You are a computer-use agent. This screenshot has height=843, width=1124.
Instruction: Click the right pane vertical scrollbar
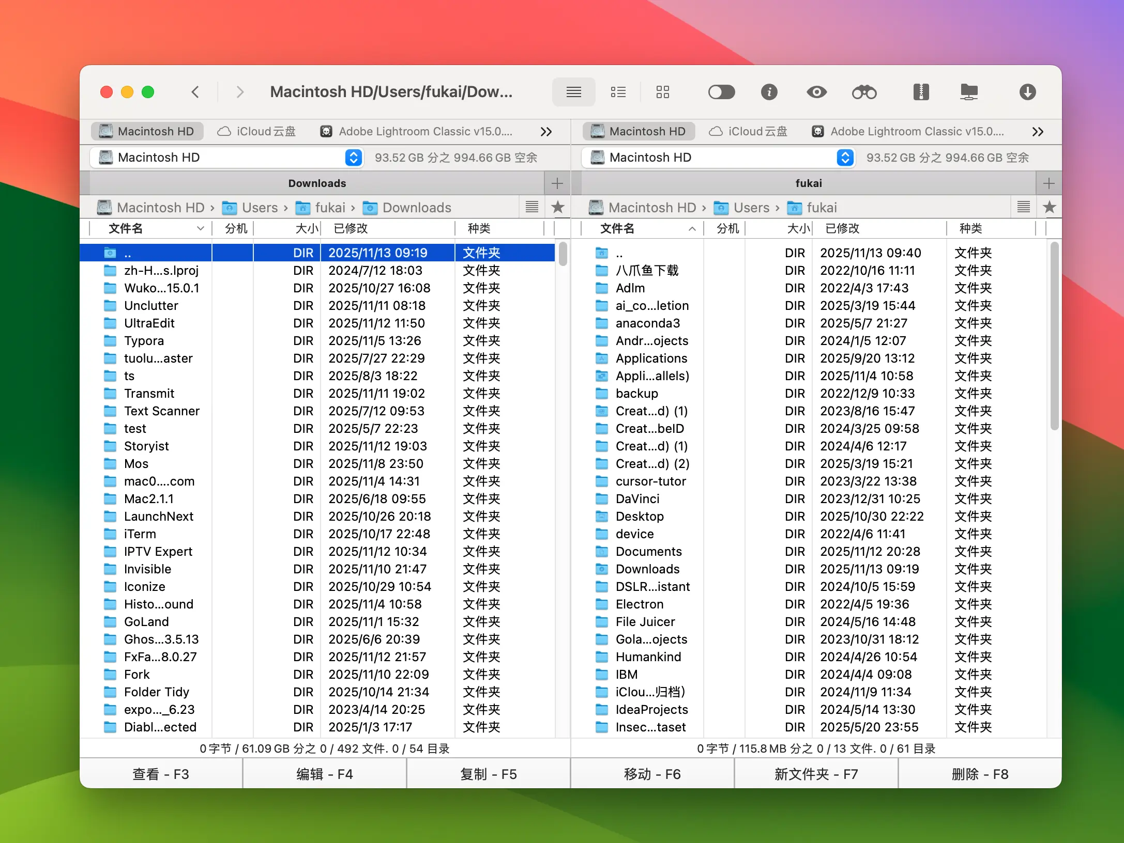tap(1054, 336)
